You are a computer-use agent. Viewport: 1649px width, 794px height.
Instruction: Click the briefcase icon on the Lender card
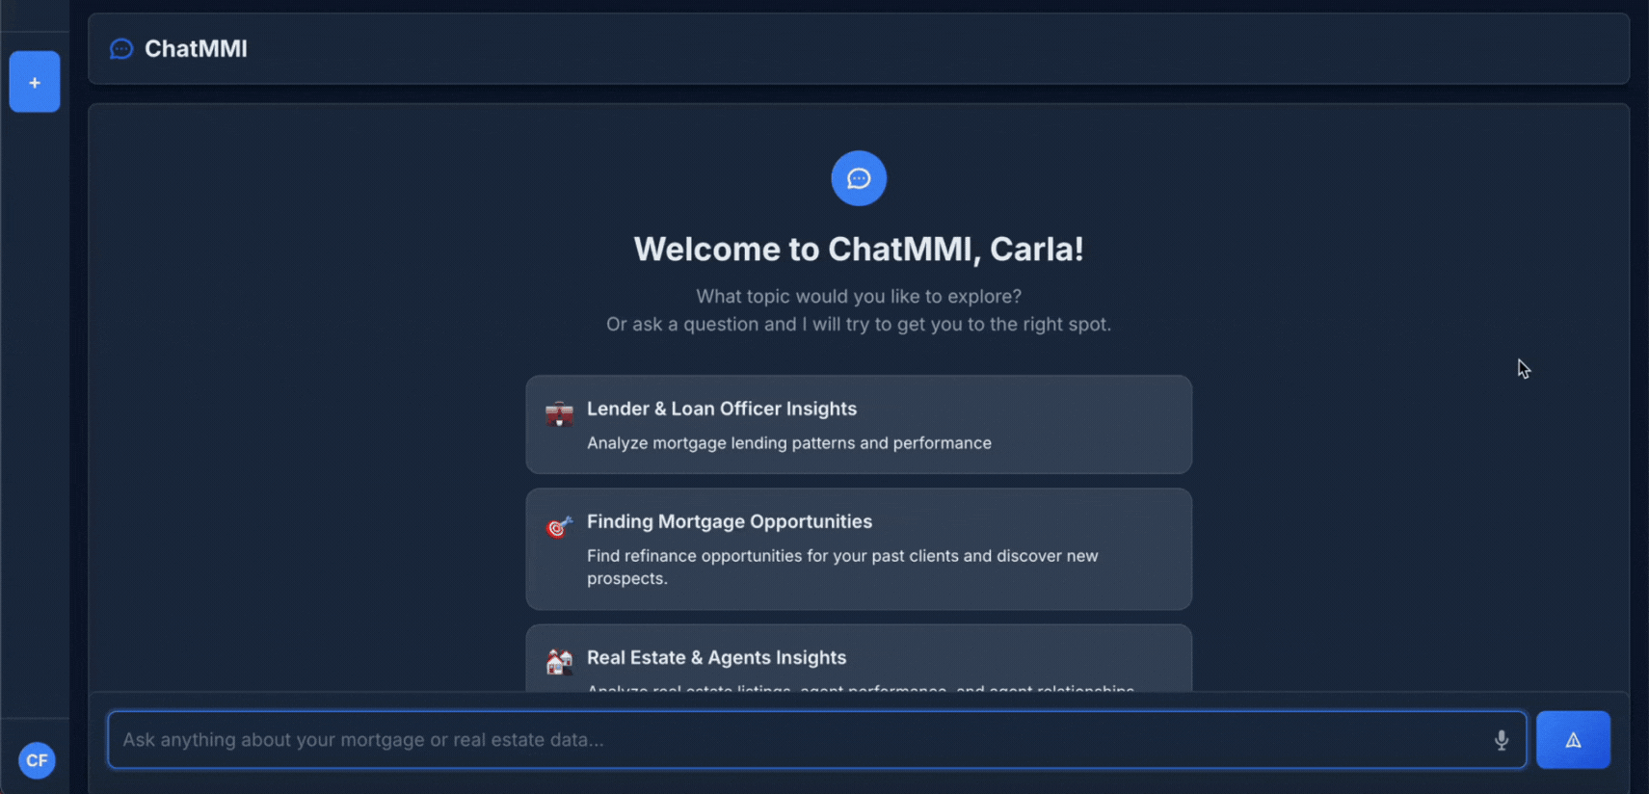pyautogui.click(x=559, y=415)
